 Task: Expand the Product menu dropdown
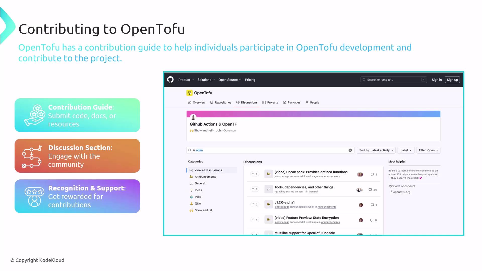coord(186,80)
